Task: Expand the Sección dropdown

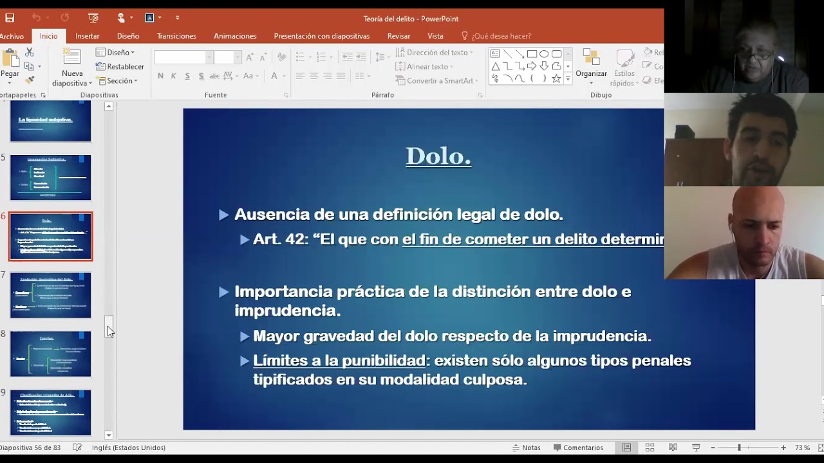Action: (117, 81)
